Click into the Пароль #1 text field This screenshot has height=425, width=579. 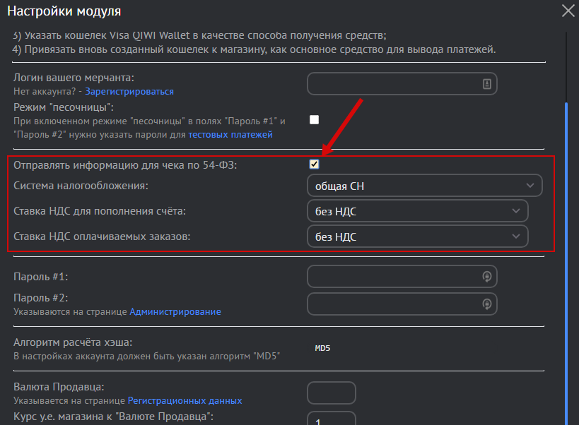pyautogui.click(x=392, y=277)
